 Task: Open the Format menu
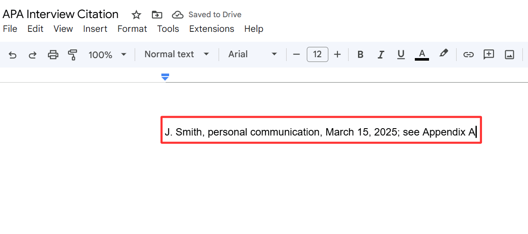[x=132, y=29]
